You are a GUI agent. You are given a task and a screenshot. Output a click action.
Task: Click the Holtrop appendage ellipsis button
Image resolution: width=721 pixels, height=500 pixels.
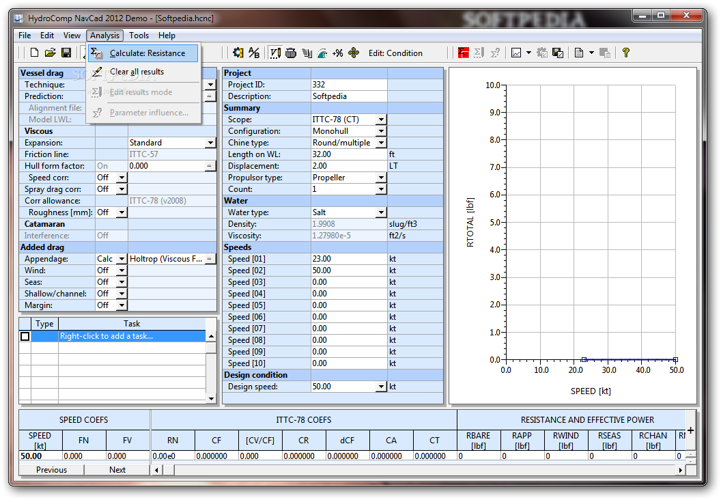(210, 259)
